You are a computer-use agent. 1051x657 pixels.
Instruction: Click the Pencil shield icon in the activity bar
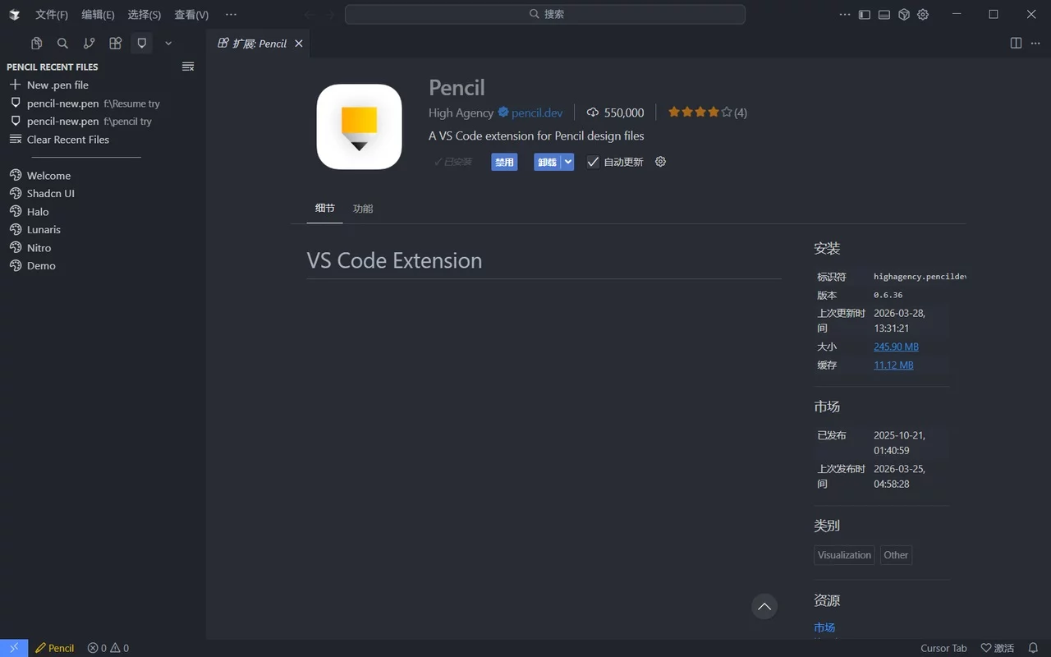(141, 43)
